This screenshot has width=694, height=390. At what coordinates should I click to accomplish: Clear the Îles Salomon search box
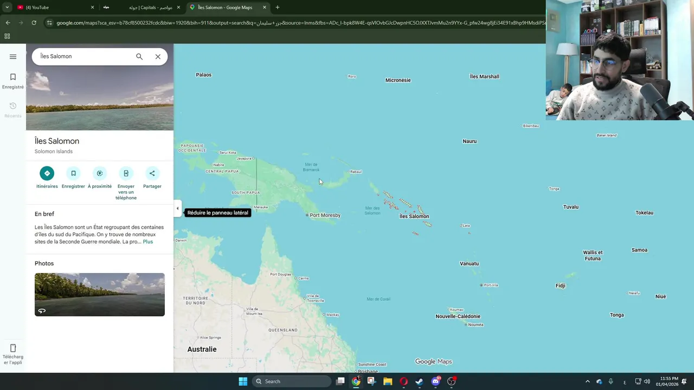(158, 56)
